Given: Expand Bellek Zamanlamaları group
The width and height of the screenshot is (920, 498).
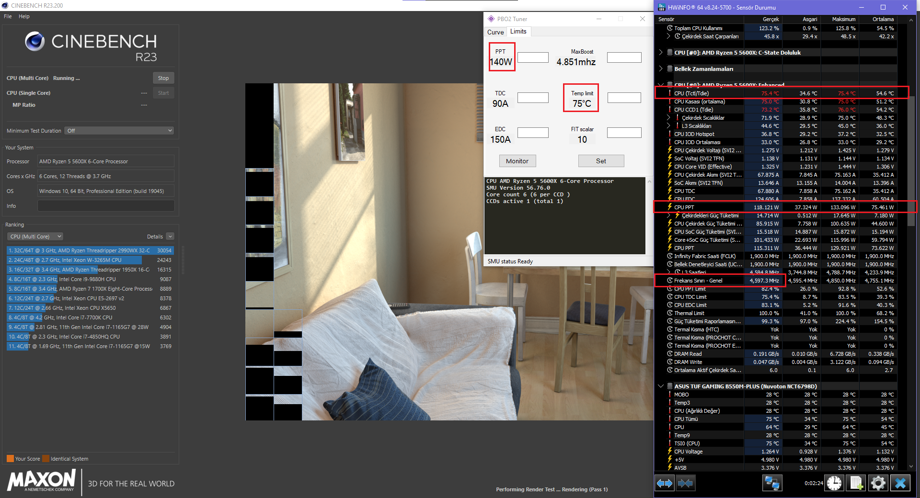Looking at the screenshot, I should 661,68.
